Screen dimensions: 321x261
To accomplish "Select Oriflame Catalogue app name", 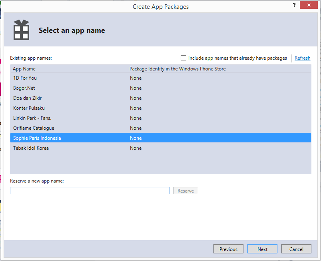I will point(34,128).
